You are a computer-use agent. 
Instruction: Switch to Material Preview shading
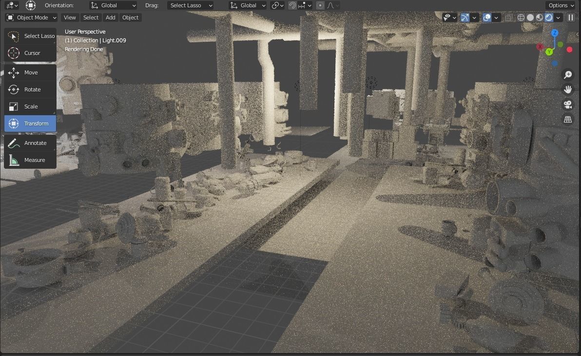(x=540, y=18)
